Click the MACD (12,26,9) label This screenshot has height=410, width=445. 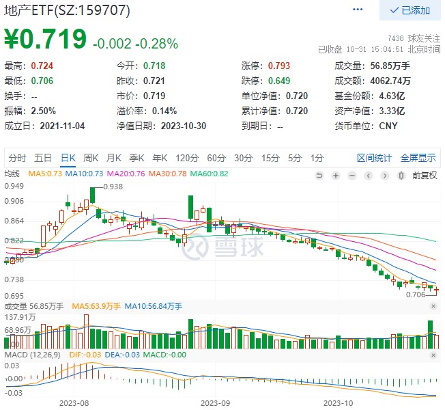[x=32, y=355]
